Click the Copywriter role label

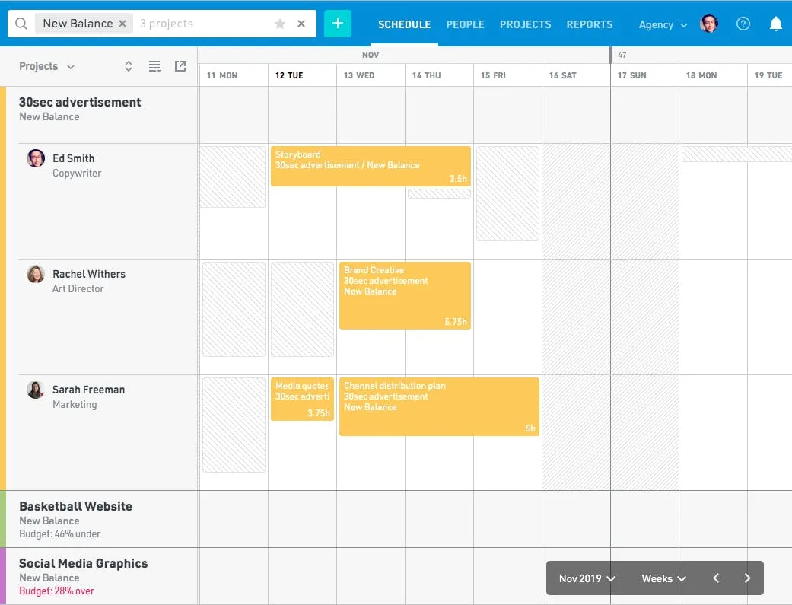pyautogui.click(x=77, y=173)
